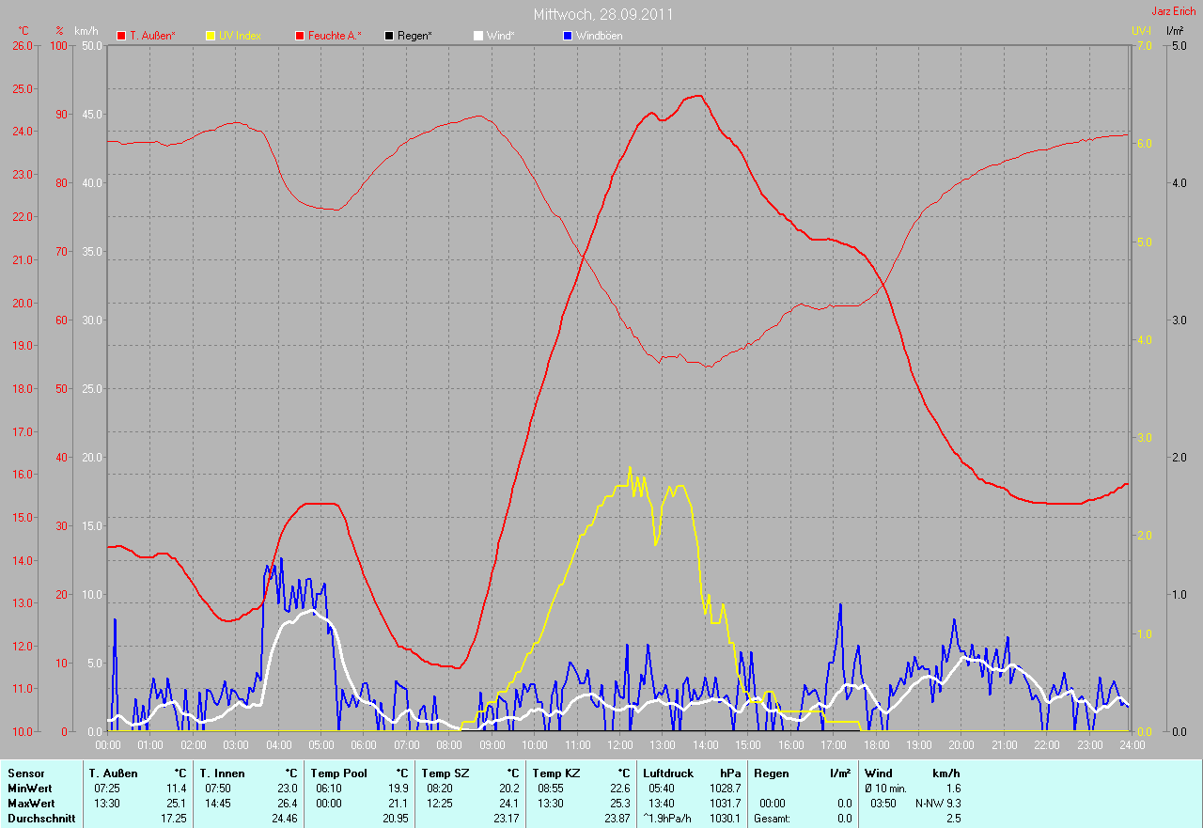The image size is (1203, 828).
Task: Click the 'N-NW 9.3' wind gust value
Action: point(938,804)
